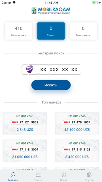Open the Список list icon
Viewport: 102px width, 182px height.
pos(38,175)
